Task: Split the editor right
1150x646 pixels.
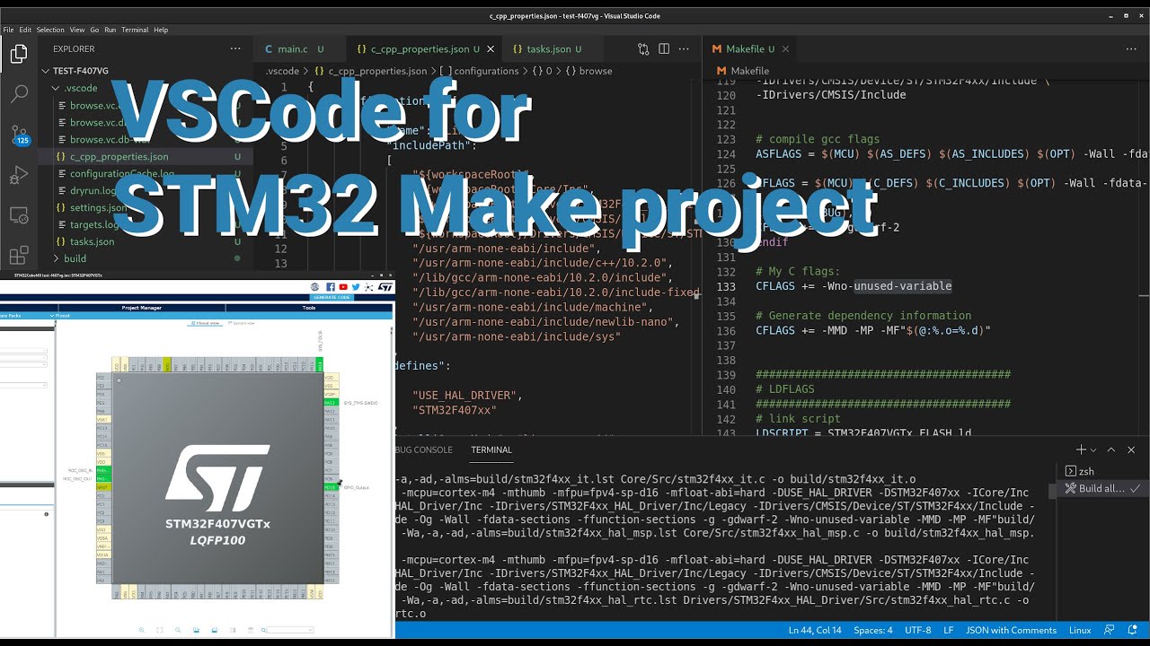Action: (664, 48)
